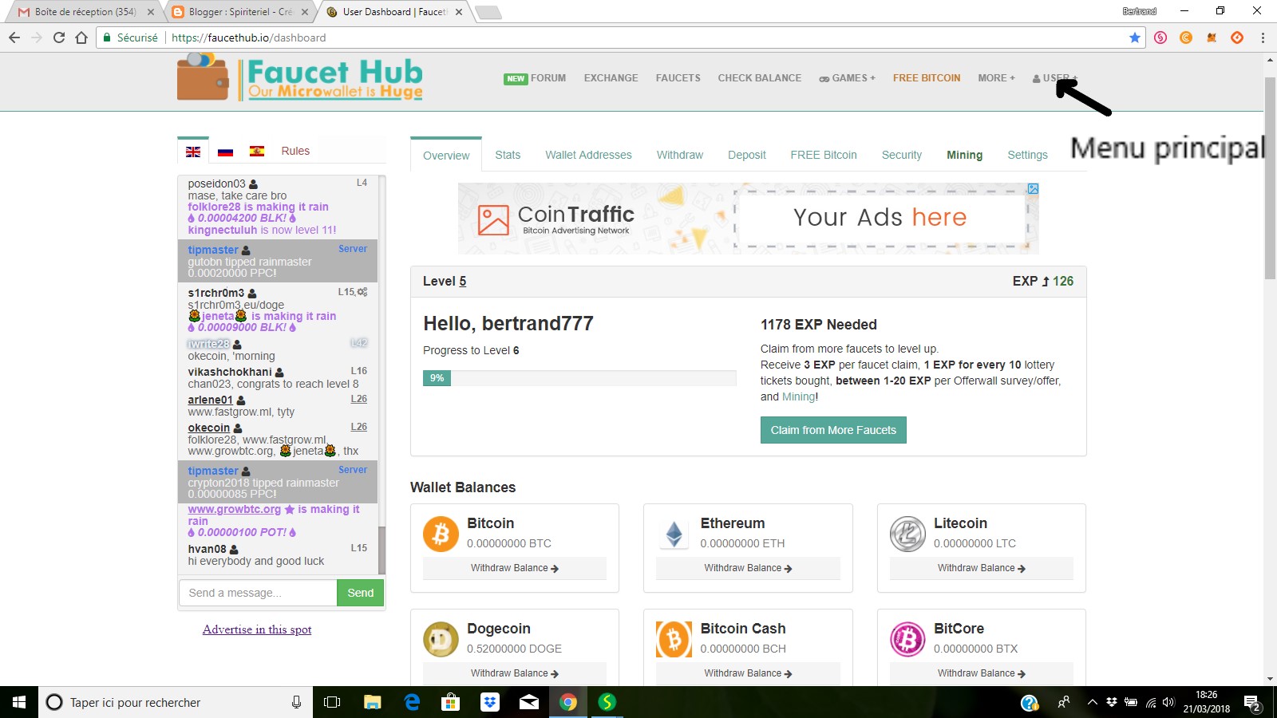Image resolution: width=1277 pixels, height=718 pixels.
Task: Follow the Mining! link
Action: tap(800, 396)
